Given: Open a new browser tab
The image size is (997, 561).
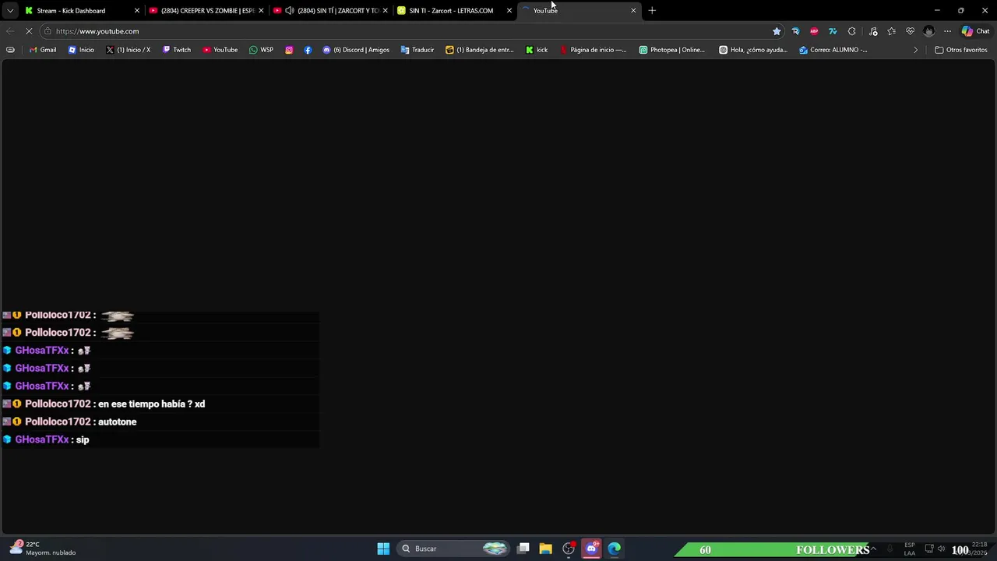Looking at the screenshot, I should pos(652,11).
